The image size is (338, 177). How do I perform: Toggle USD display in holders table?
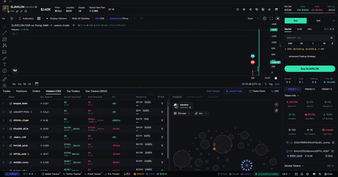point(274,91)
